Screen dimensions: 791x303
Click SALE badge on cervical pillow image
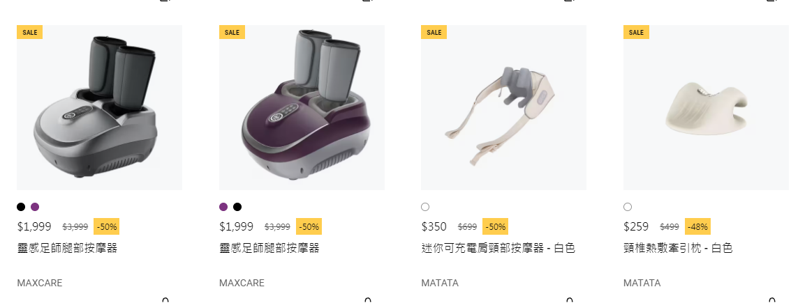click(x=636, y=32)
